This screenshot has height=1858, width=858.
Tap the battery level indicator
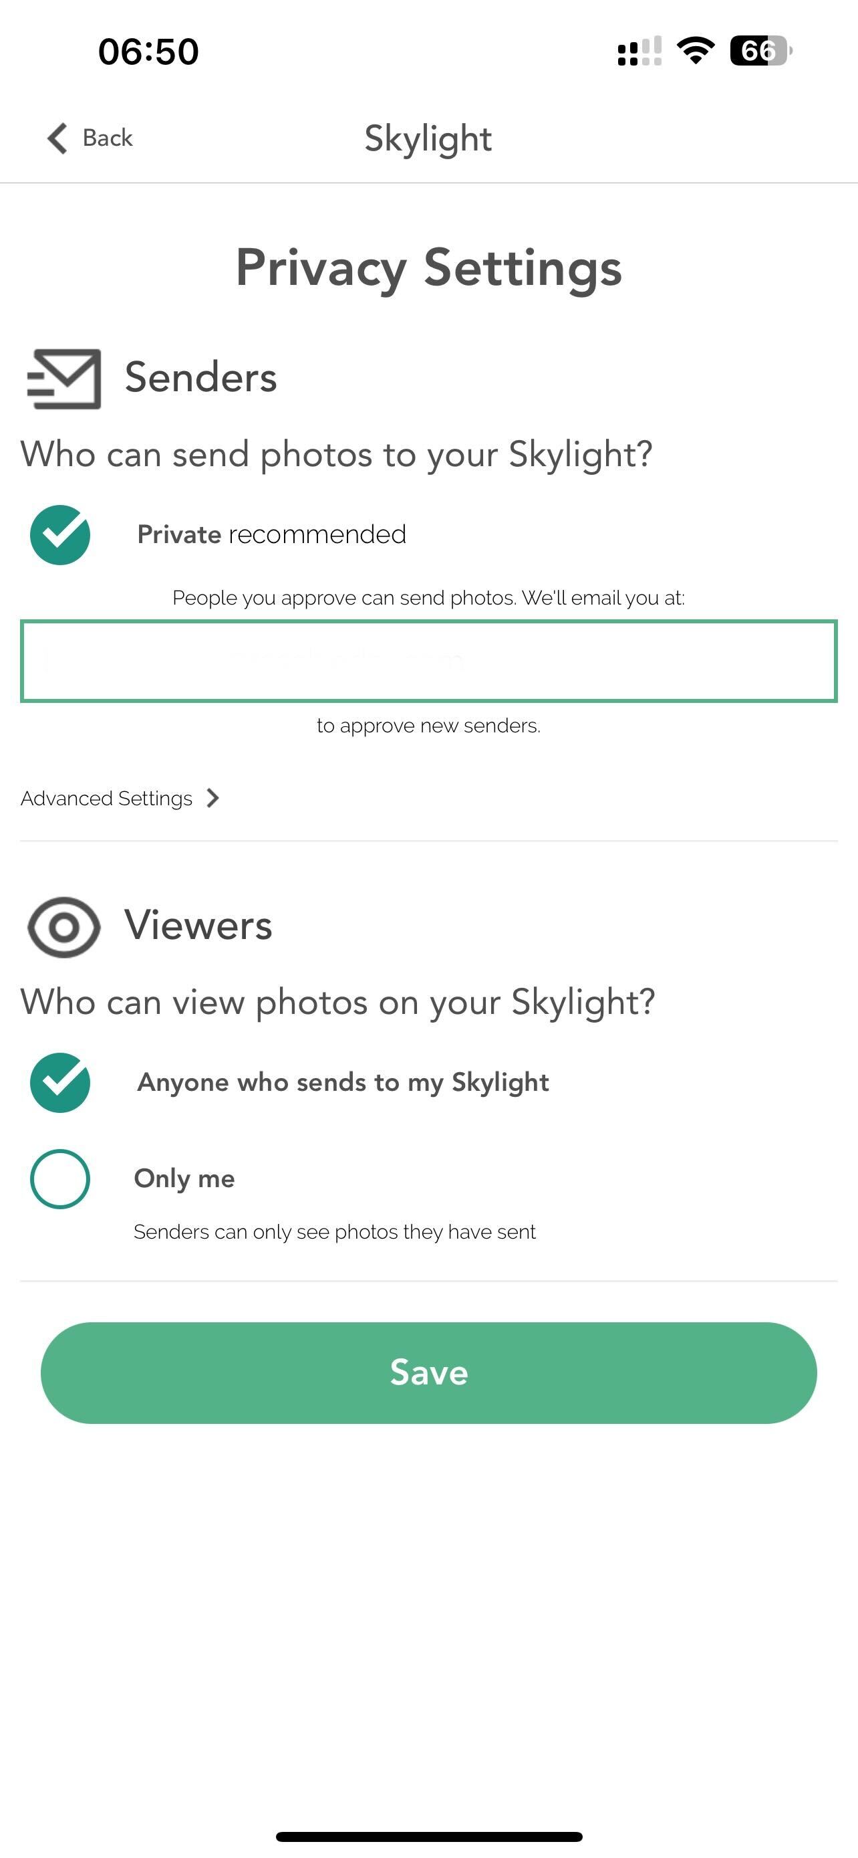coord(760,51)
